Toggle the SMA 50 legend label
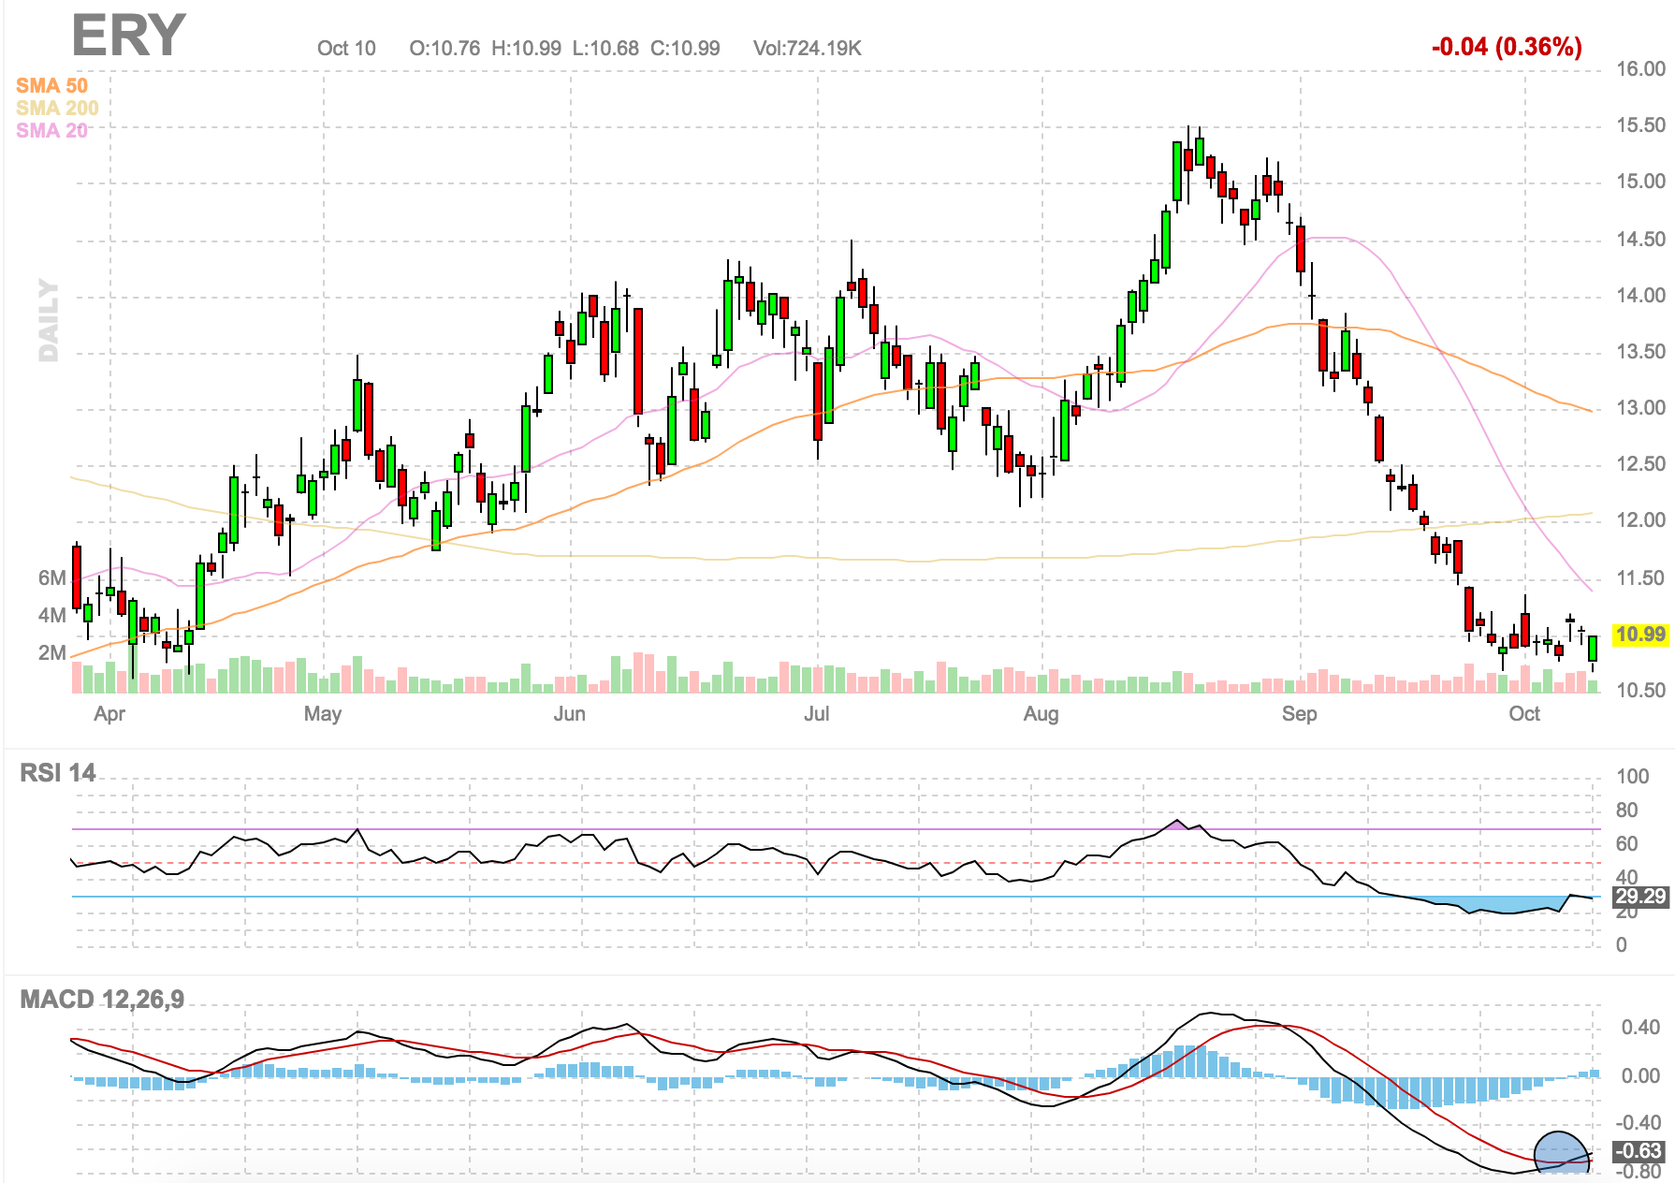 [x=51, y=85]
